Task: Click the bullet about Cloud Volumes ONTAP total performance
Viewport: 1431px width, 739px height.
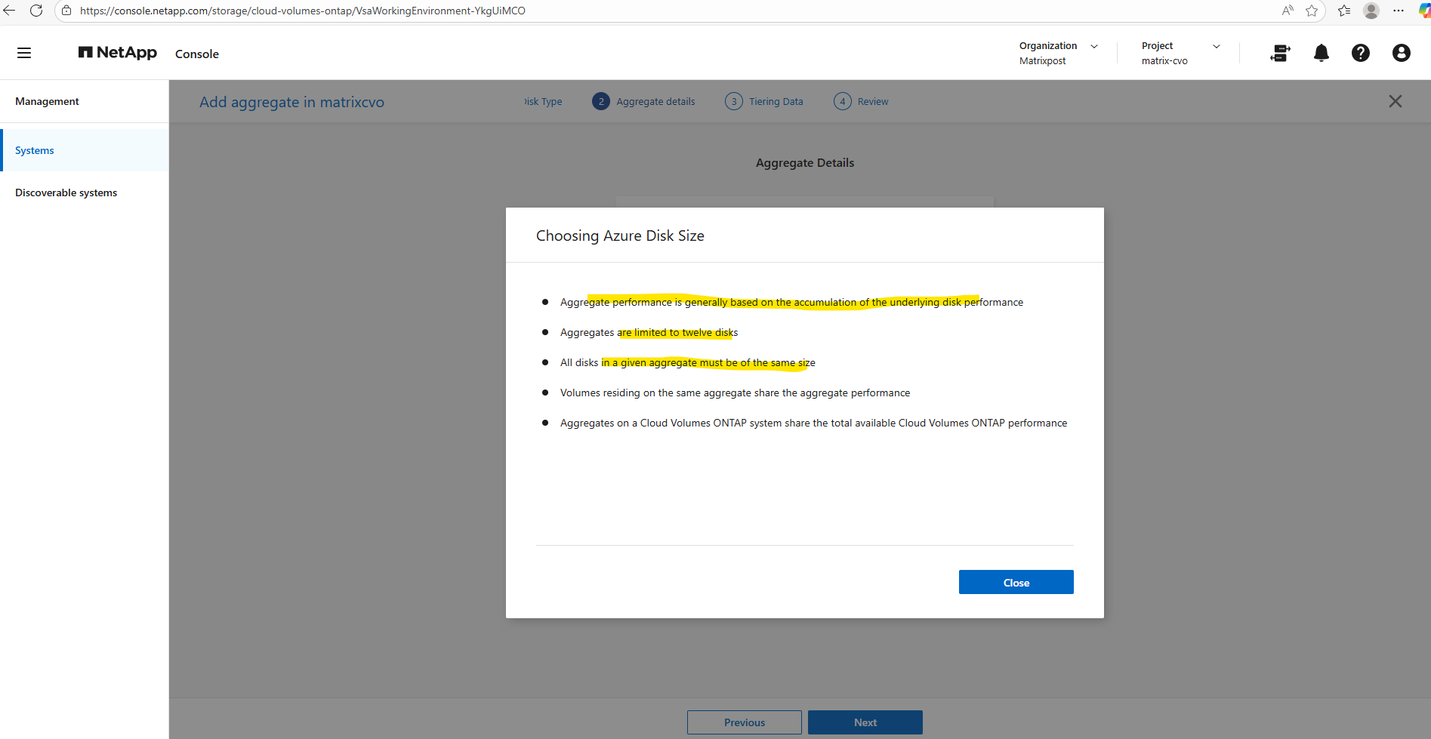Action: tap(813, 423)
